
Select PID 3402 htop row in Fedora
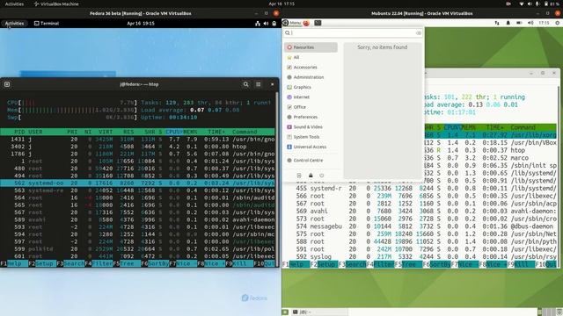click(137, 147)
